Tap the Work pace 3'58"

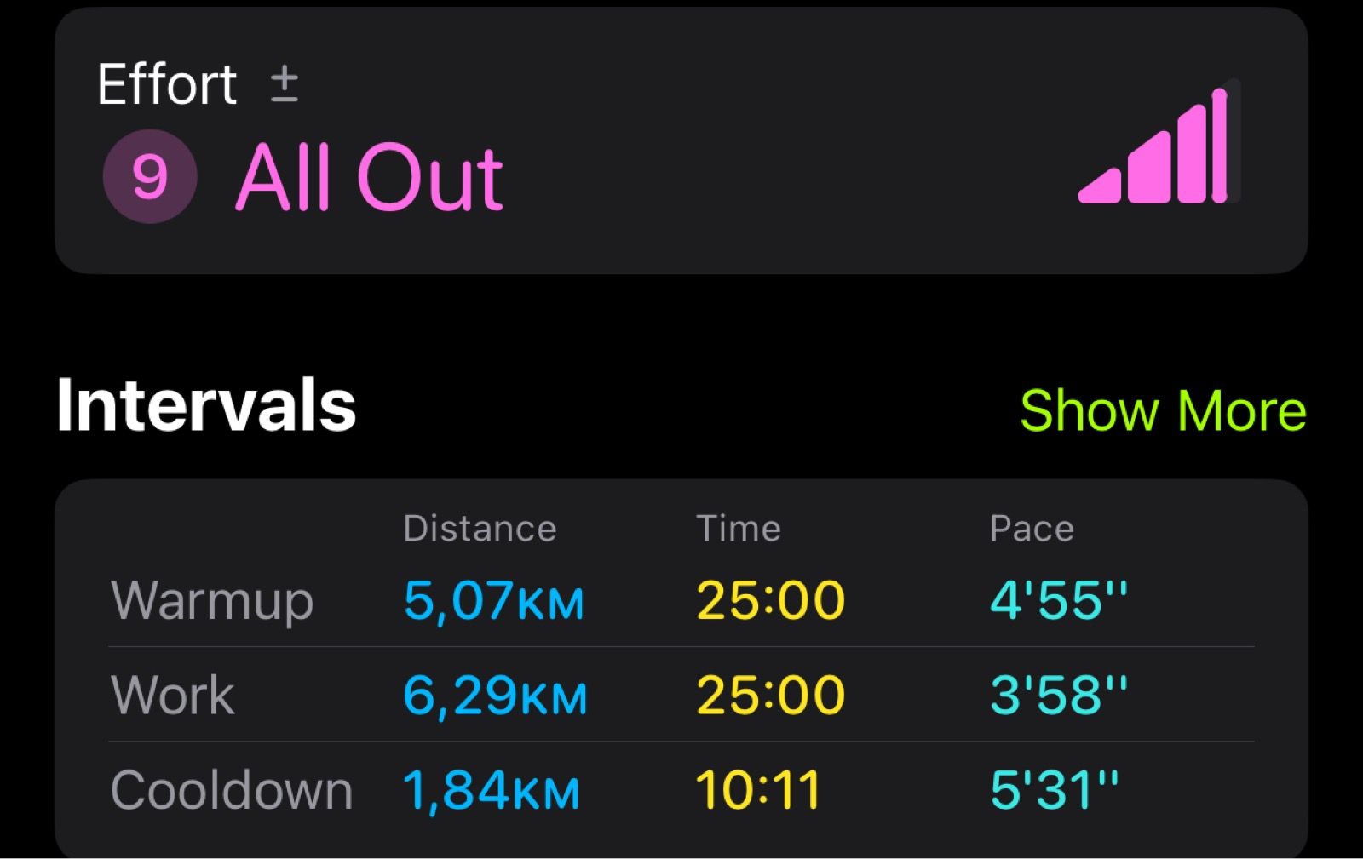click(x=1058, y=695)
